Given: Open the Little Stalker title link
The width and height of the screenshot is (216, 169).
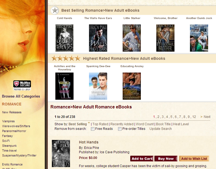Looking at the screenshot, I should pyautogui.click(x=132, y=18).
